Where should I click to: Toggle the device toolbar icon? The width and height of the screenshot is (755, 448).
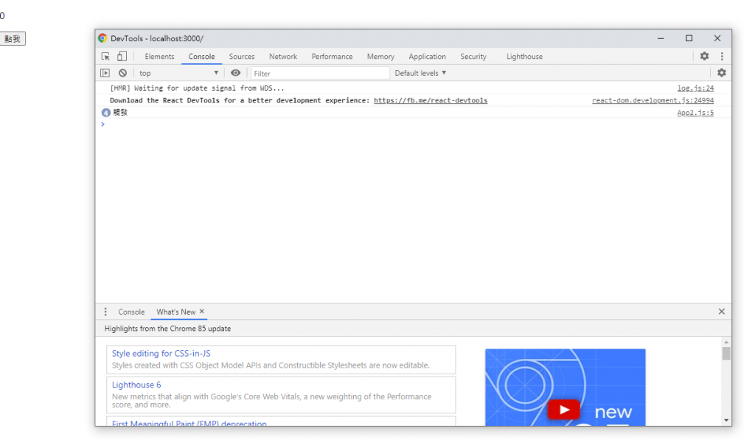point(122,56)
